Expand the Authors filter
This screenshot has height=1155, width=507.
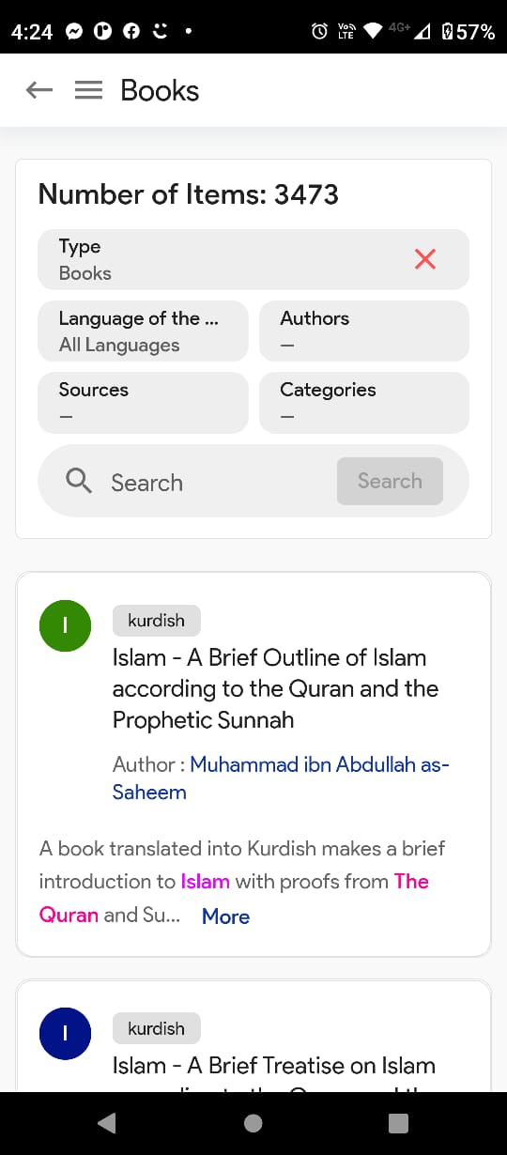[x=364, y=331]
